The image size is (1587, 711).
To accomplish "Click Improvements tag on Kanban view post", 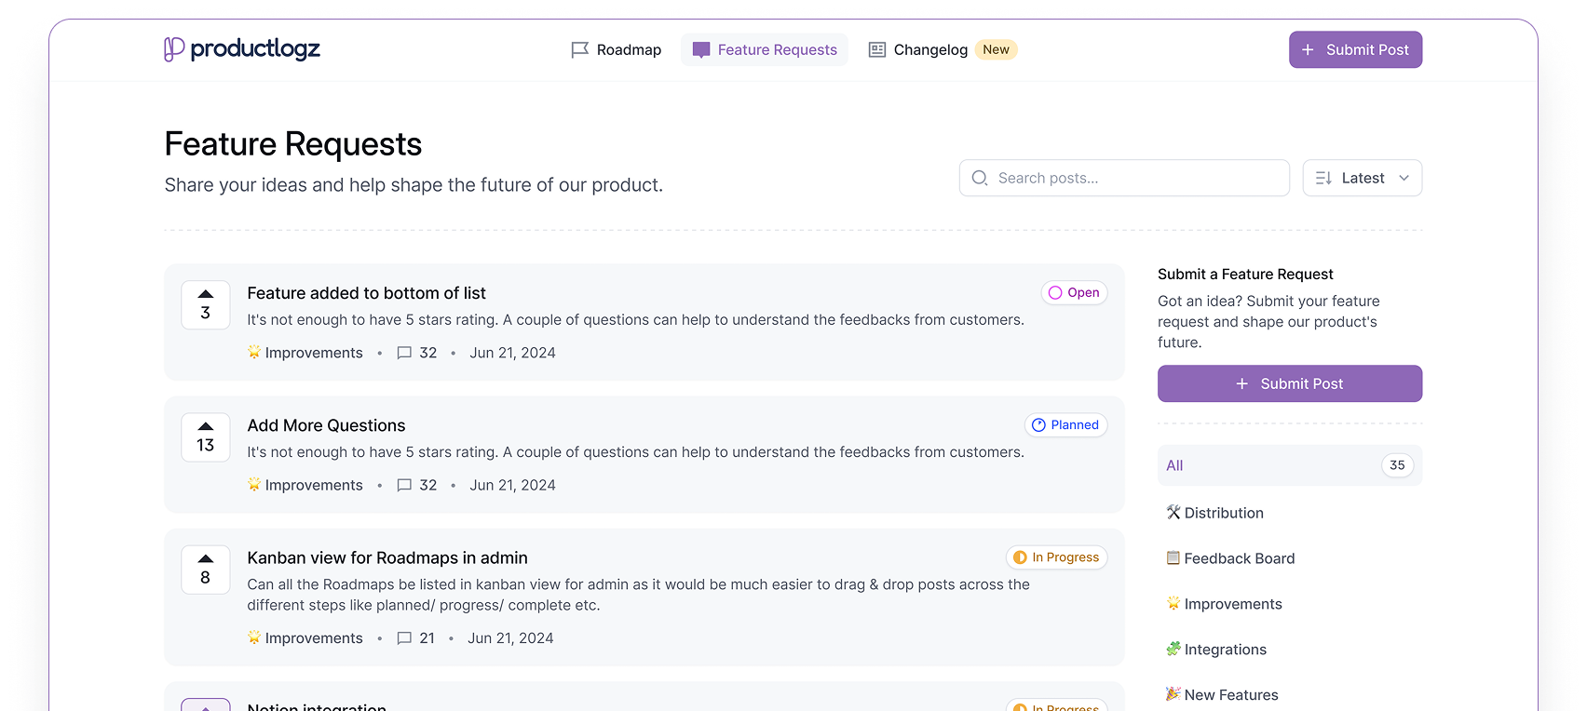I will (x=305, y=637).
